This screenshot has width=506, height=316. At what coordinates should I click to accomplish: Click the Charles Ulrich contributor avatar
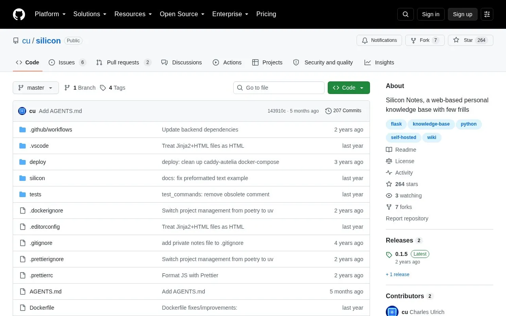click(392, 311)
